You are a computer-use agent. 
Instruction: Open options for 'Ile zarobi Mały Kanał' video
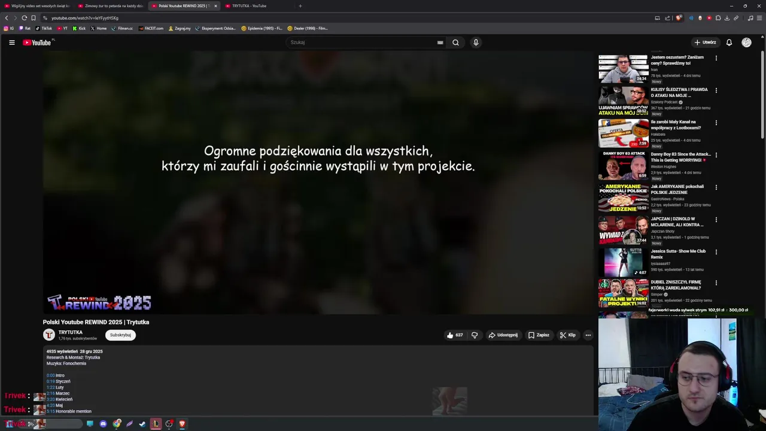click(716, 123)
